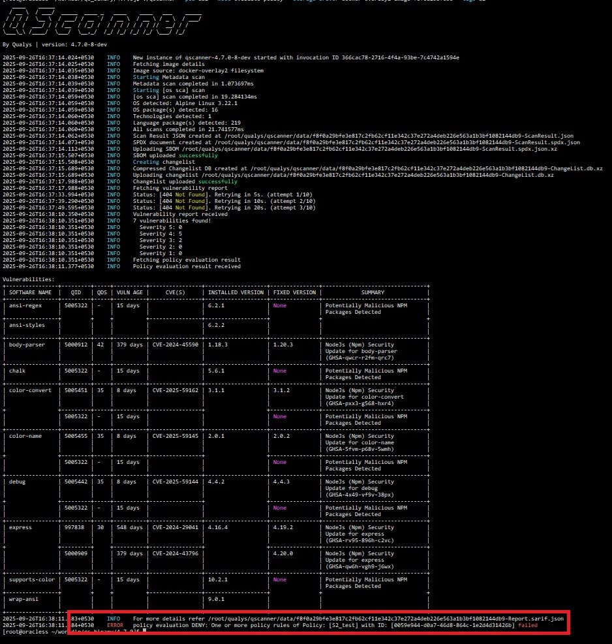Image resolution: width=612 pixels, height=644 pixels.
Task: Click CVE-2025-59144 in the debug row
Action: 176,482
